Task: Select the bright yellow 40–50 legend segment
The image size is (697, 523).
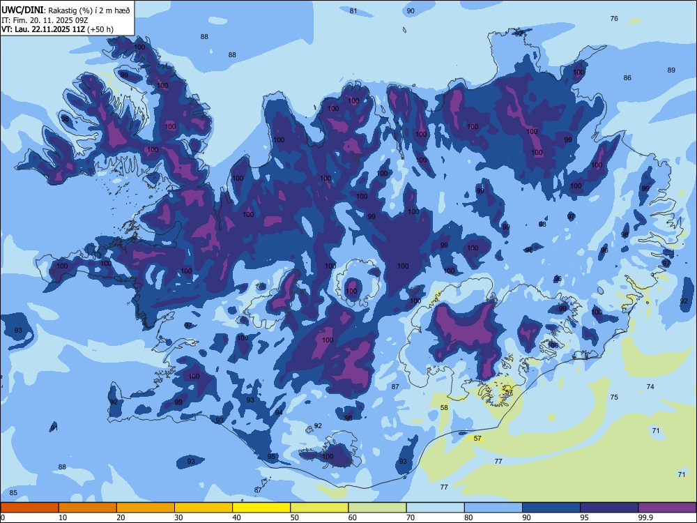Action: click(x=261, y=508)
